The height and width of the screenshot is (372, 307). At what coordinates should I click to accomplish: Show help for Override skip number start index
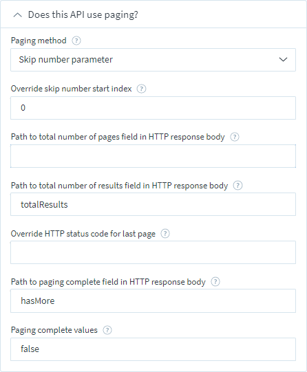click(x=141, y=89)
